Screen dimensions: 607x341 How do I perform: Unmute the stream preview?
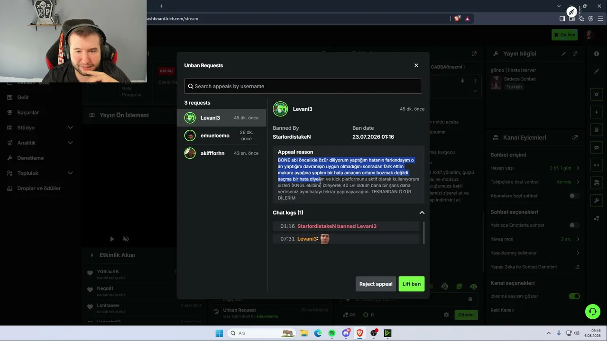click(x=126, y=239)
